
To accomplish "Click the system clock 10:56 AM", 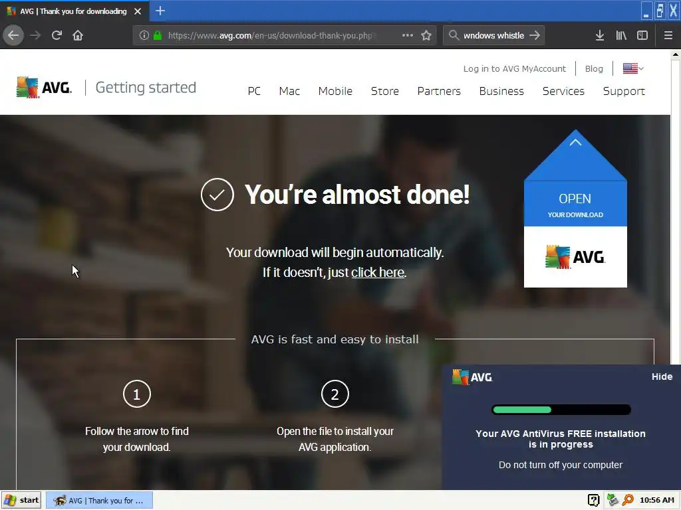I will point(656,500).
